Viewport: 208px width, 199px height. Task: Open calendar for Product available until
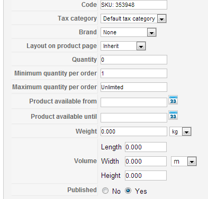click(x=173, y=116)
